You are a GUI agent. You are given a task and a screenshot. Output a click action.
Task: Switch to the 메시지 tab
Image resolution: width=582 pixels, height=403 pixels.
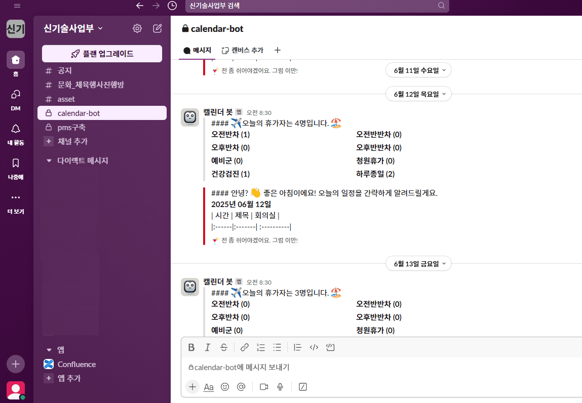(197, 50)
